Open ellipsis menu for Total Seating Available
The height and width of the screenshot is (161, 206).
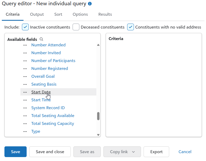point(25,116)
